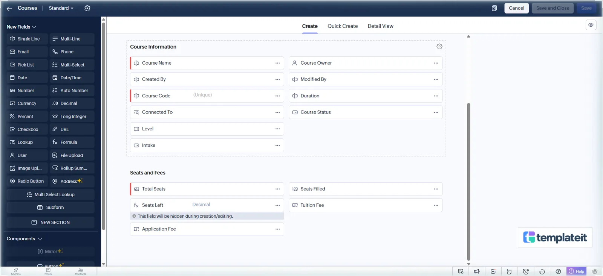Screen dimensions: 603x276
Task: Click the left fields panel scrollbar
Action: (103, 126)
